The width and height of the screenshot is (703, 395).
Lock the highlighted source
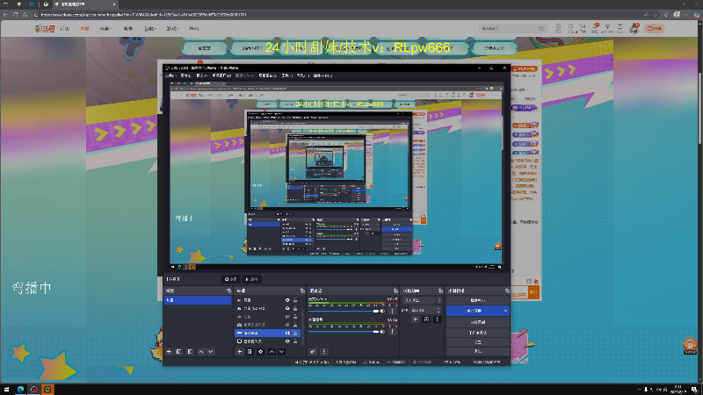click(295, 334)
